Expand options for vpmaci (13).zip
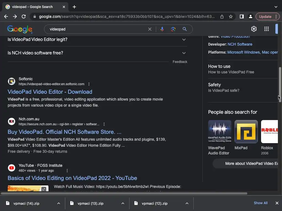Image resolution: width=282 pixels, height=211 pixels. 123,204
